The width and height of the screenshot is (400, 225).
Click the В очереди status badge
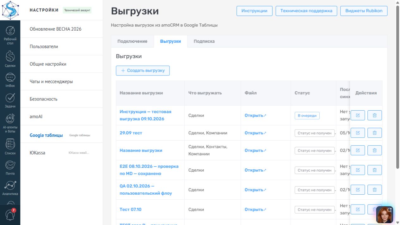coord(307,116)
